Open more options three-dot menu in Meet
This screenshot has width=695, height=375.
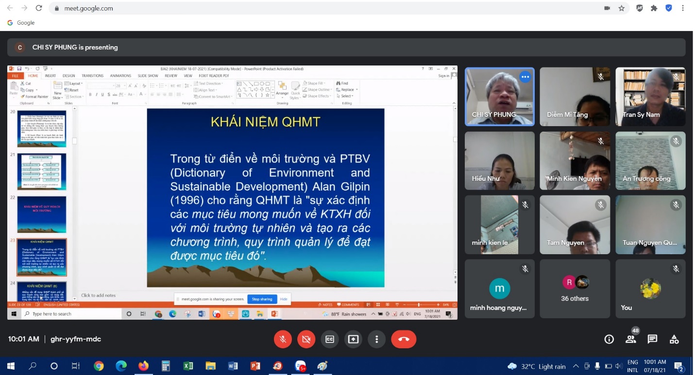(x=376, y=339)
